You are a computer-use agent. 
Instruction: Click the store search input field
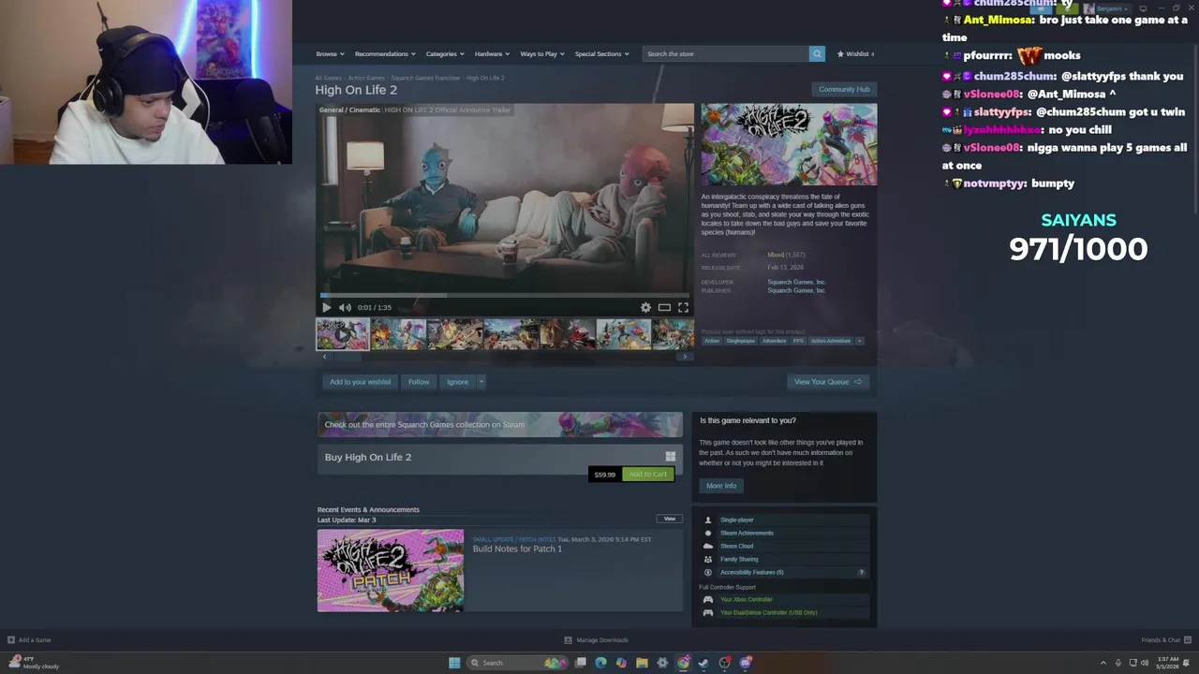[x=726, y=53]
